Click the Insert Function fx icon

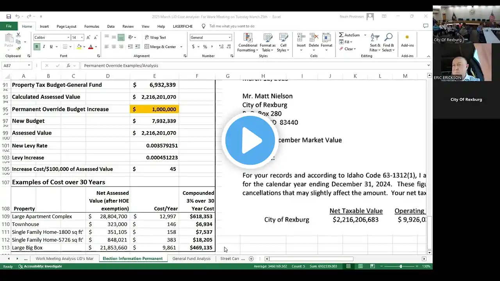tap(68, 66)
